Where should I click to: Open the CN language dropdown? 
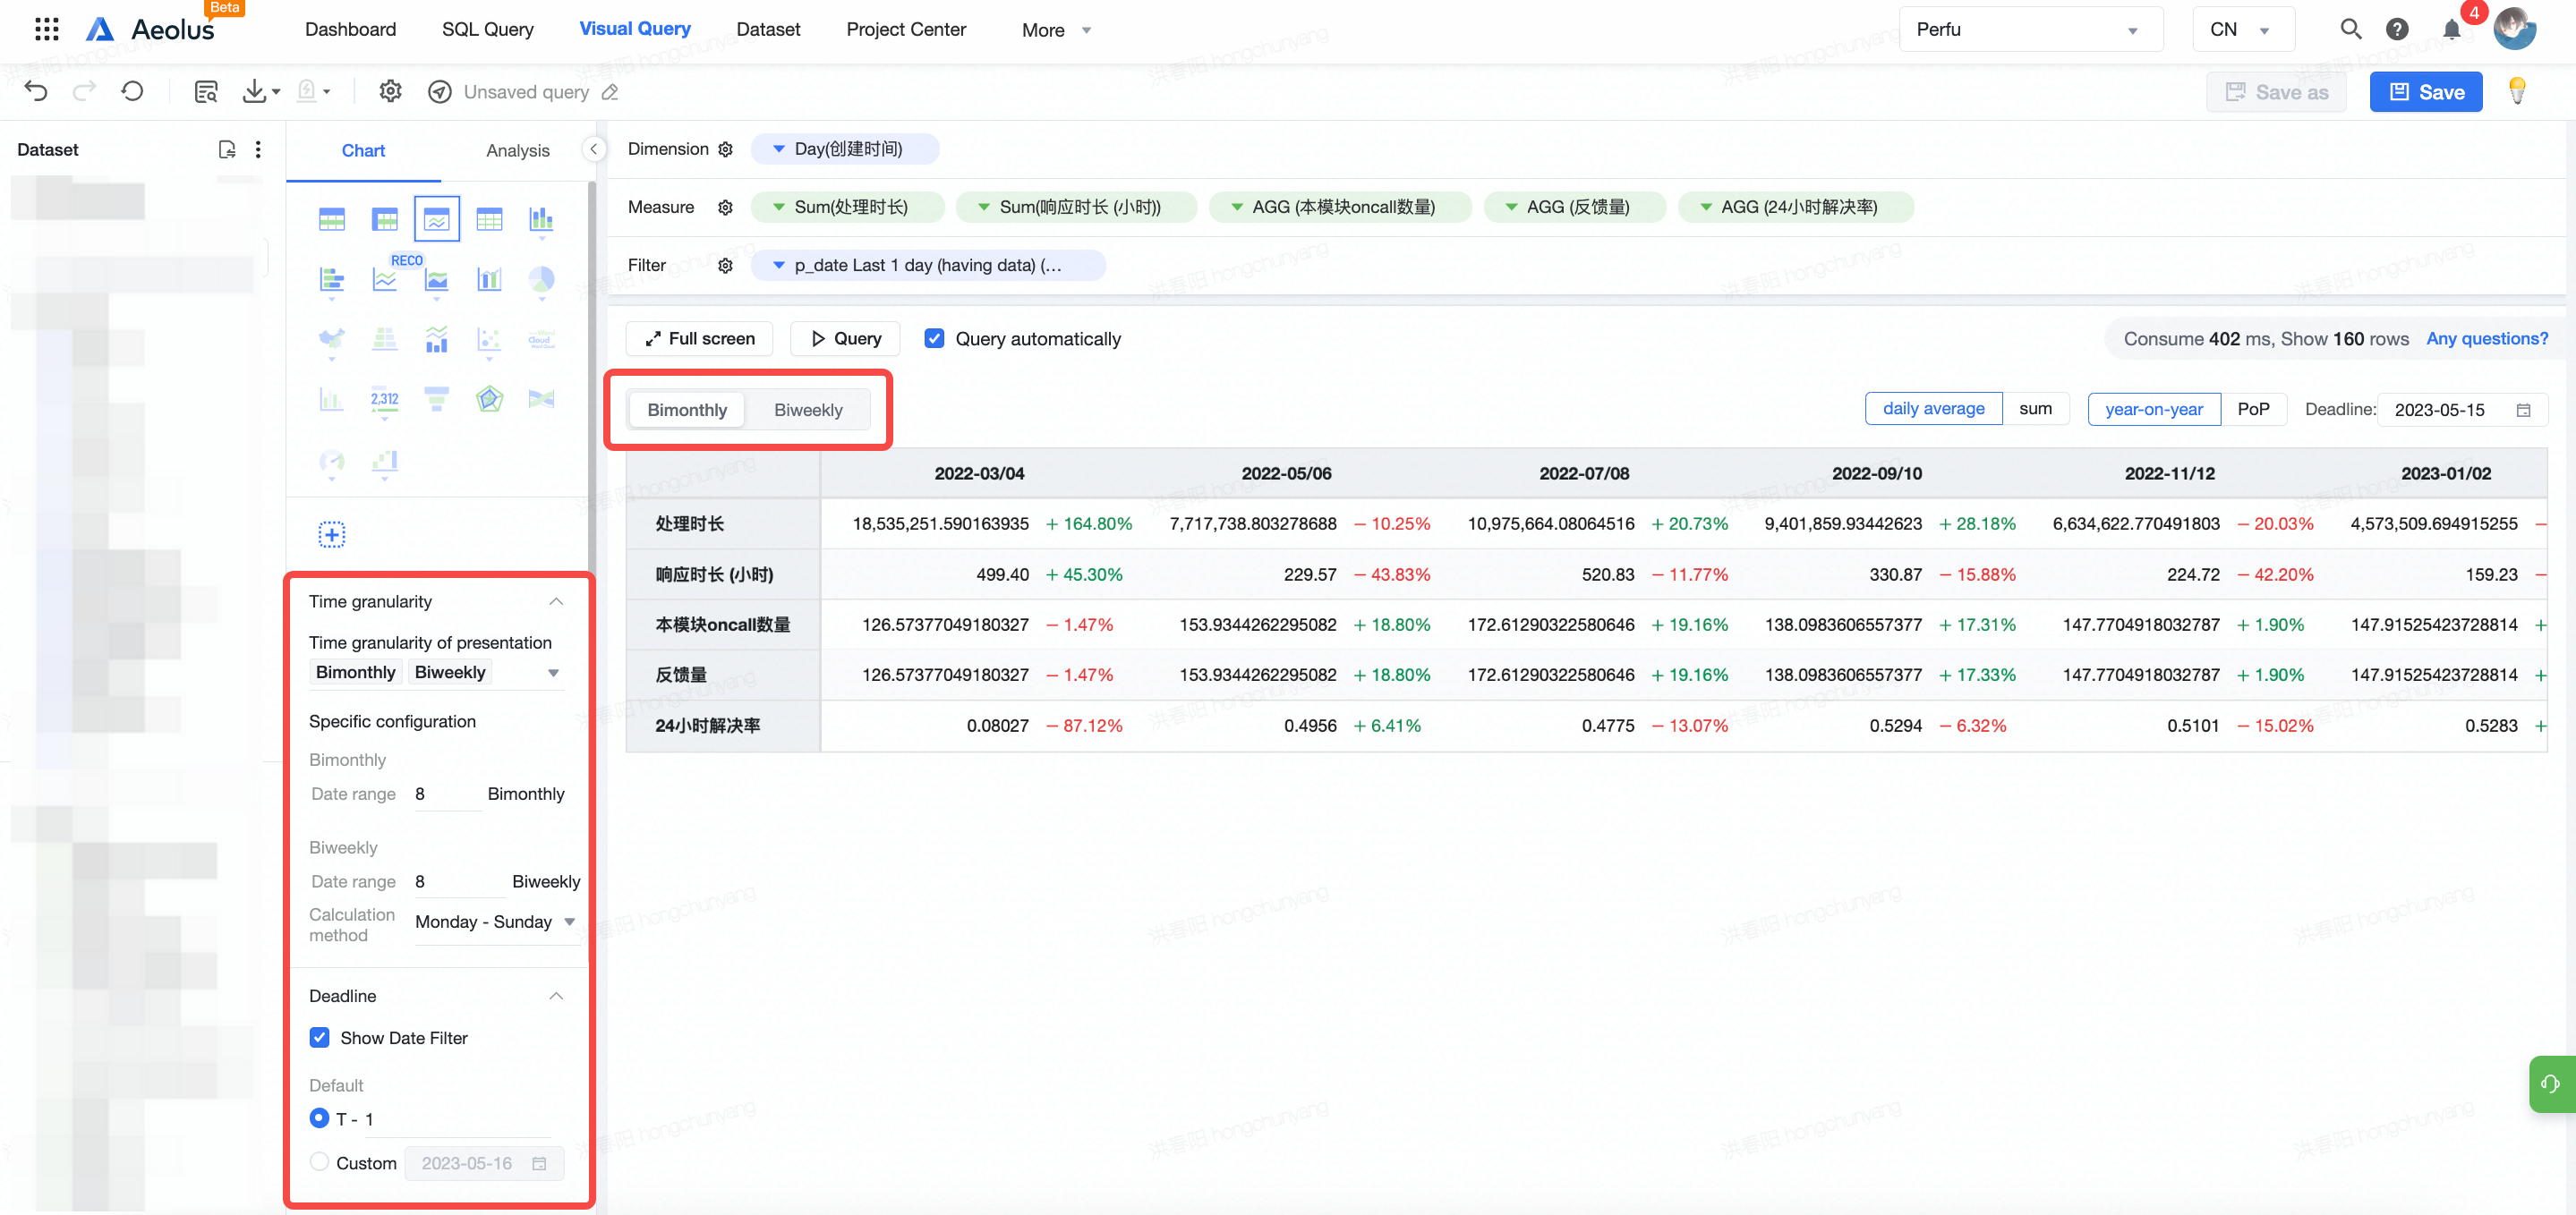[2243, 29]
